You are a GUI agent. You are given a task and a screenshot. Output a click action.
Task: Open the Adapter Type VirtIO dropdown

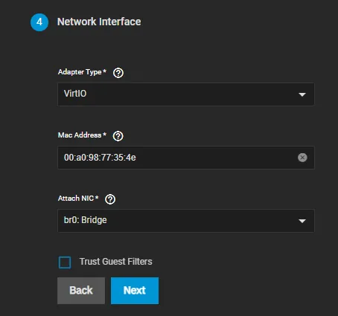coord(186,94)
